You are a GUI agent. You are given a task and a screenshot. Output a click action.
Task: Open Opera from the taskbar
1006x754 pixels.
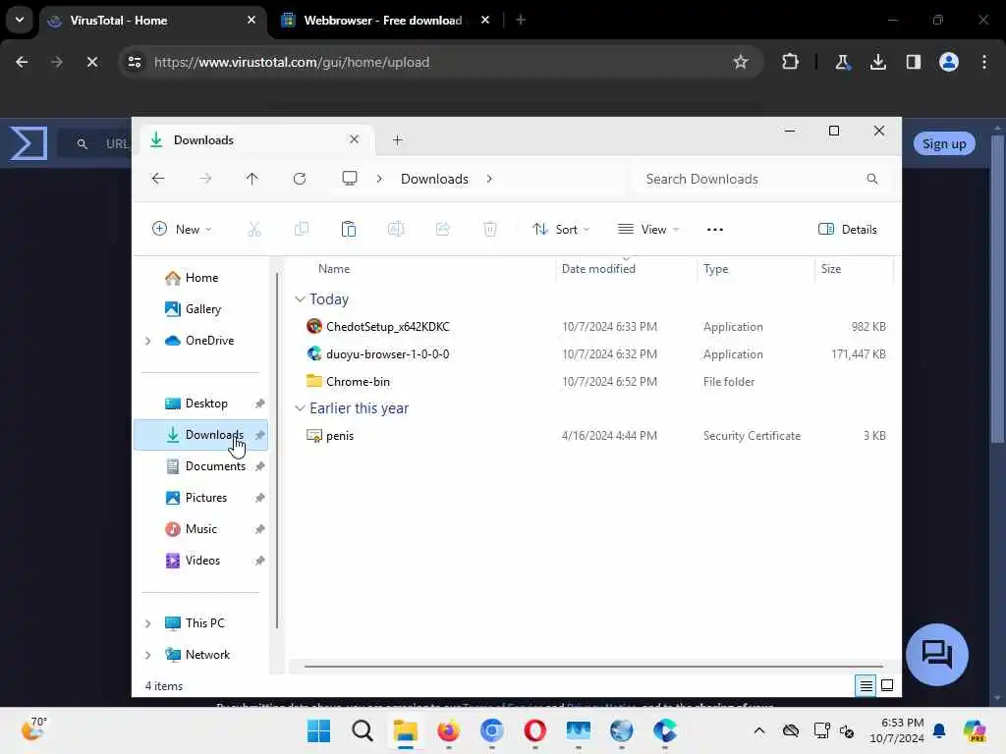click(x=535, y=730)
